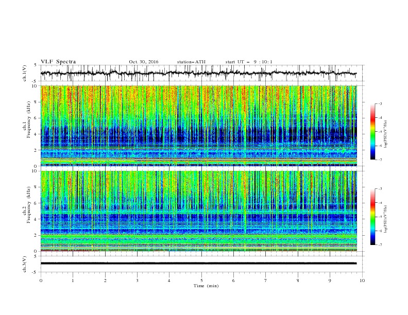Click the "ch.1(V)" waveform axis label

coord(25,73)
